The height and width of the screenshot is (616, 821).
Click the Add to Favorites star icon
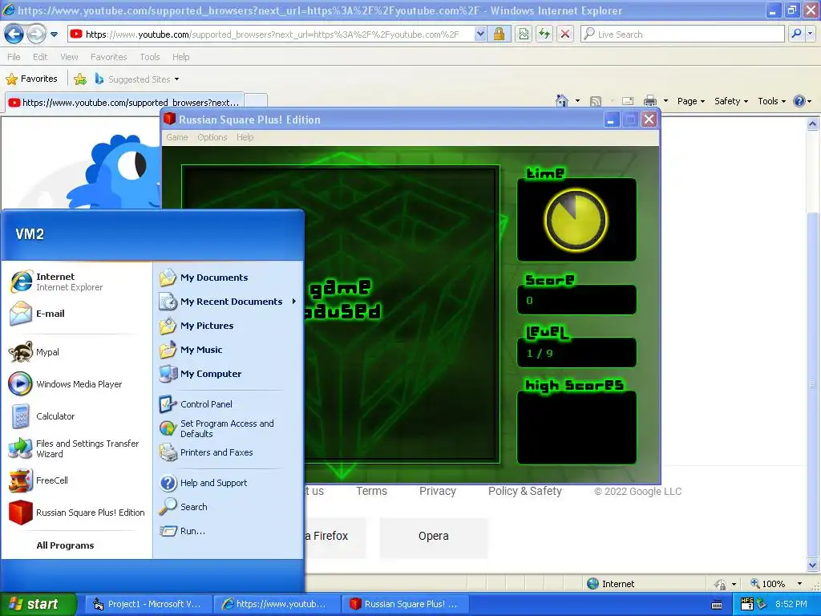click(x=79, y=79)
